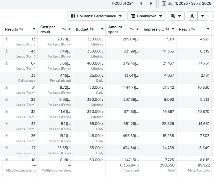
Task: Open the date range picker Jun 1 – Sep 7, 2026
Action: pyautogui.click(x=187, y=4)
